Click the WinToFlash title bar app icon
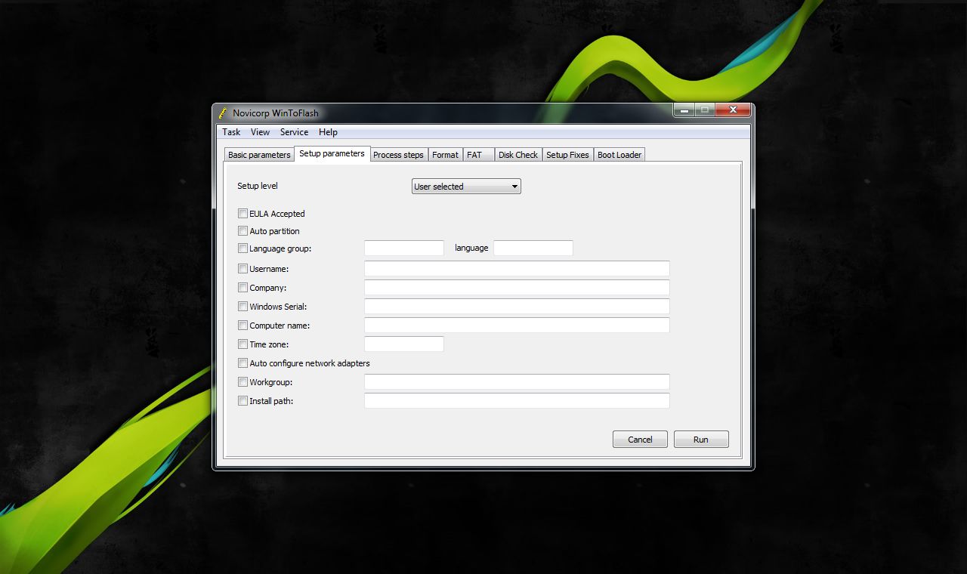This screenshot has height=574, width=967. tap(223, 113)
